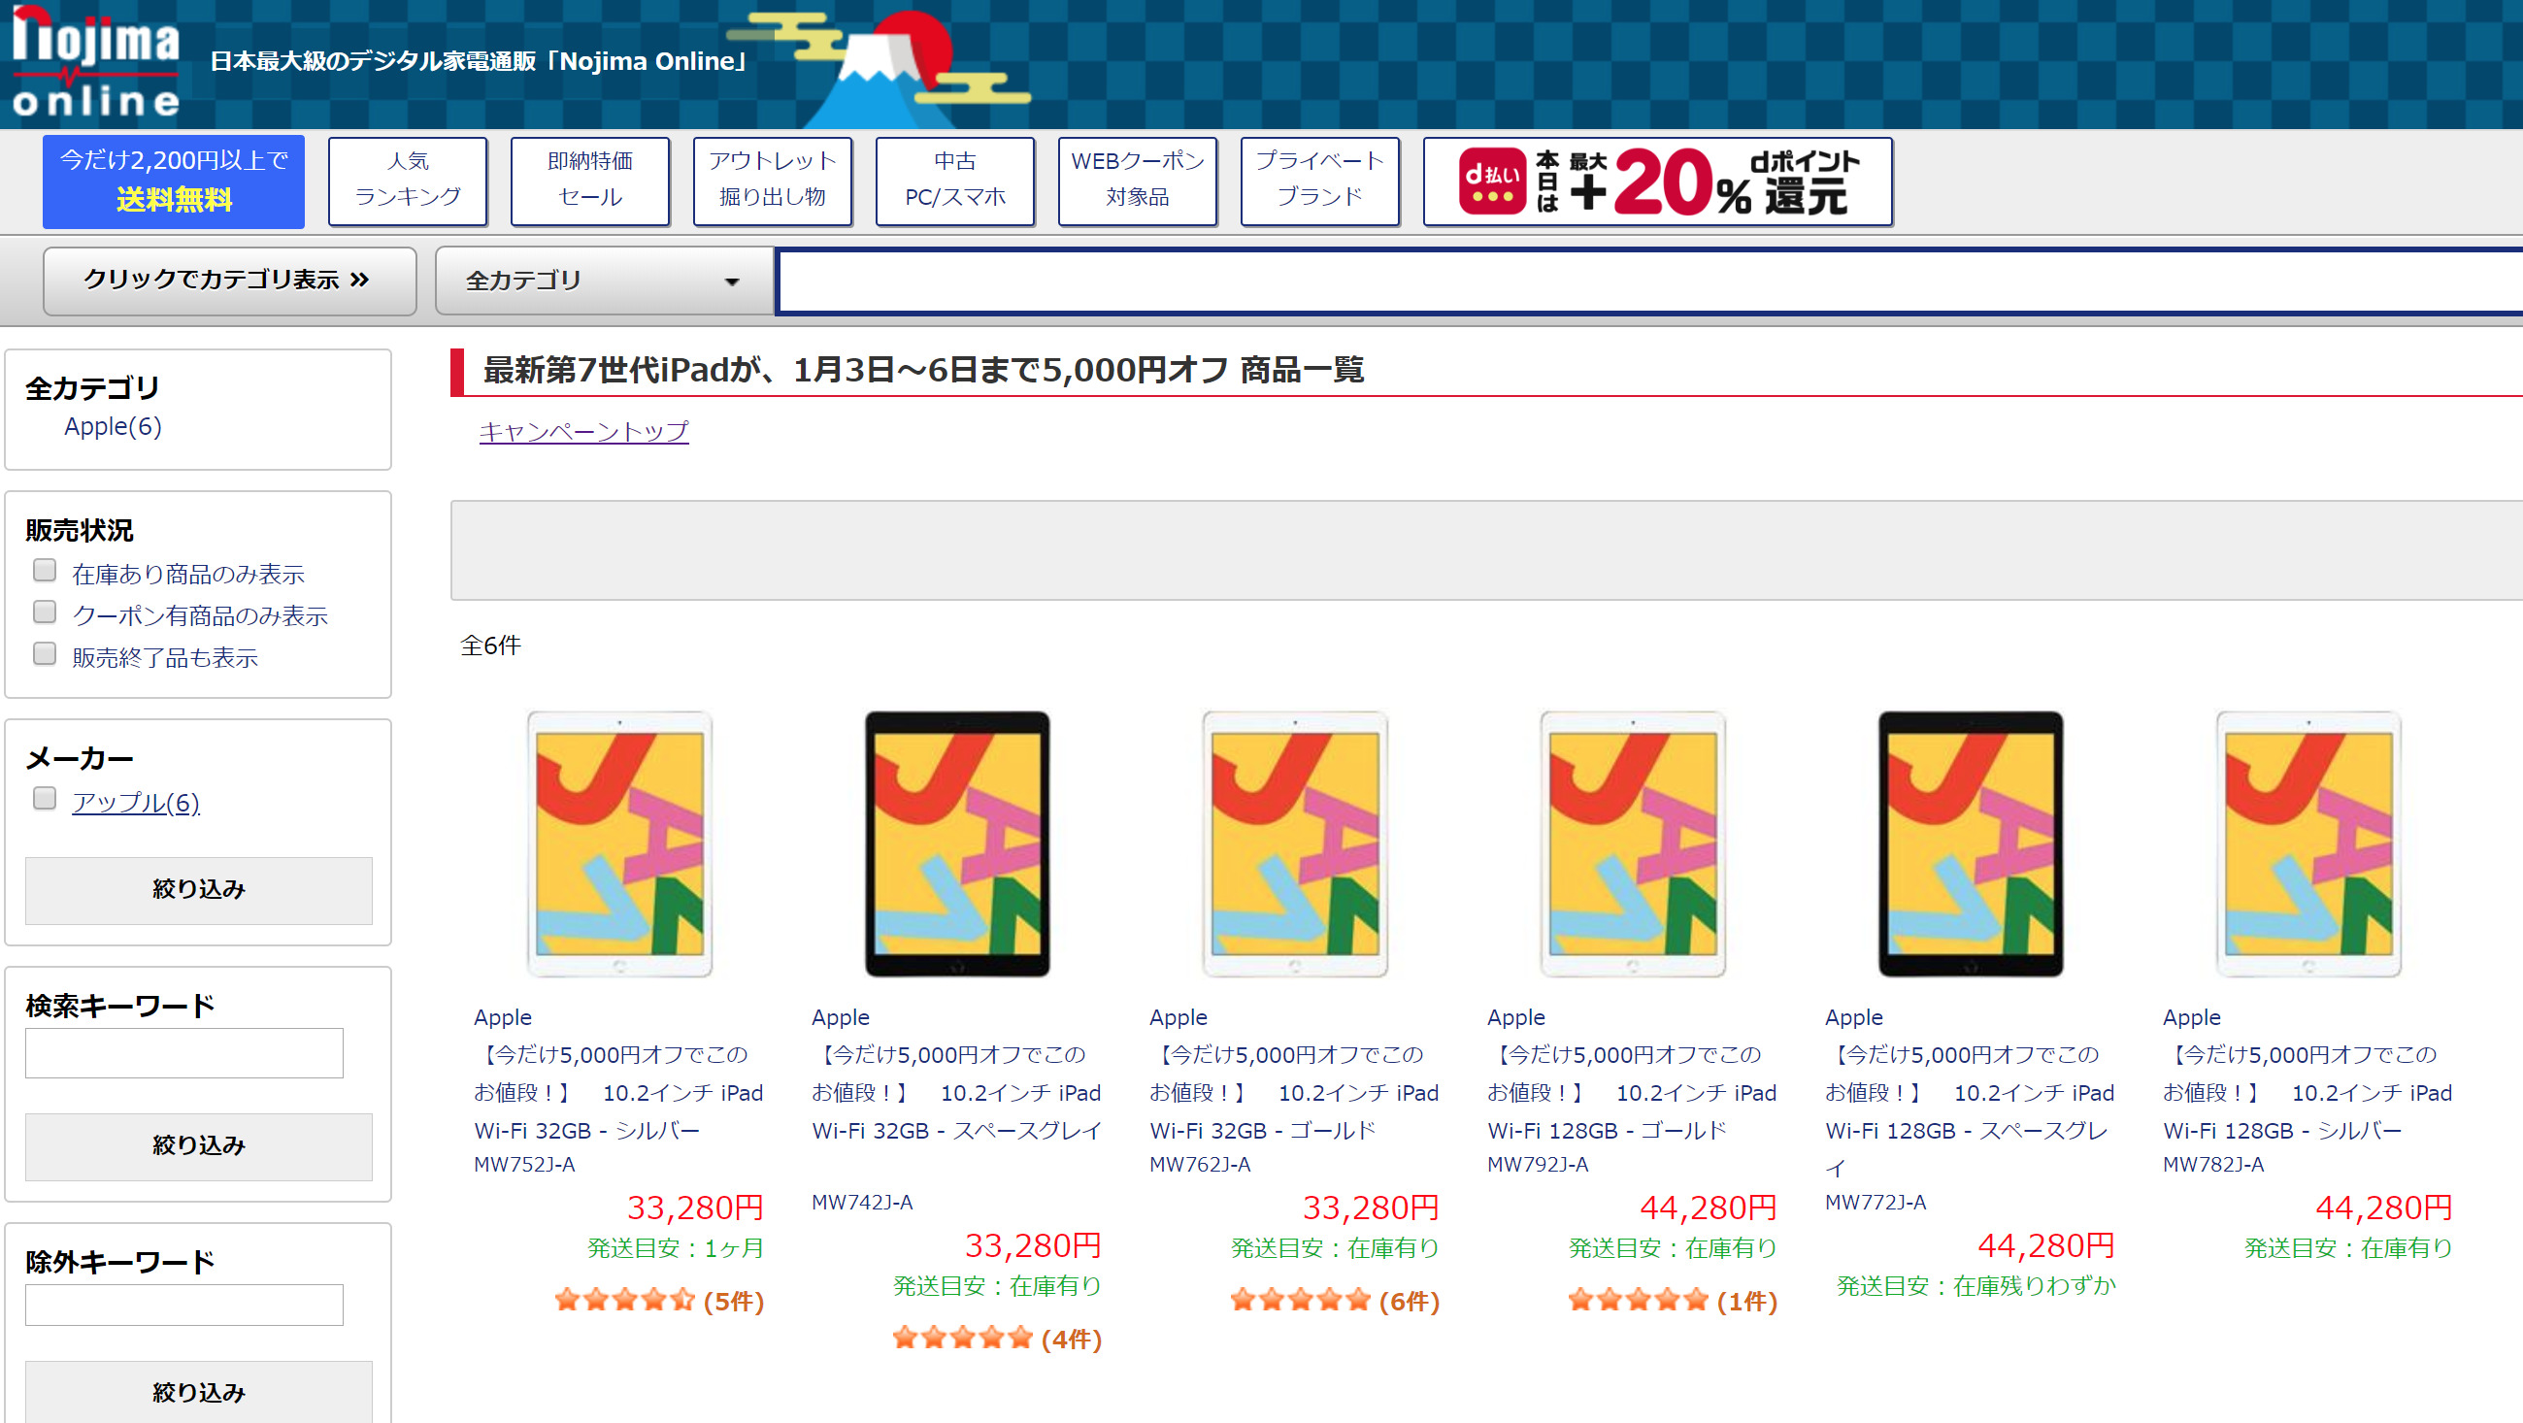
Task: Toggle 販売終了品も表示 checkbox
Action: 44,653
